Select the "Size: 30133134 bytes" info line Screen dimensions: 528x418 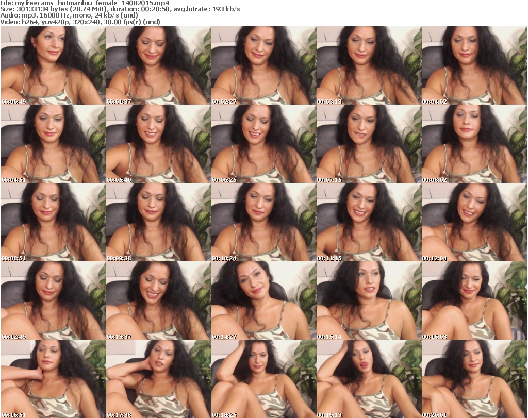(120, 9)
